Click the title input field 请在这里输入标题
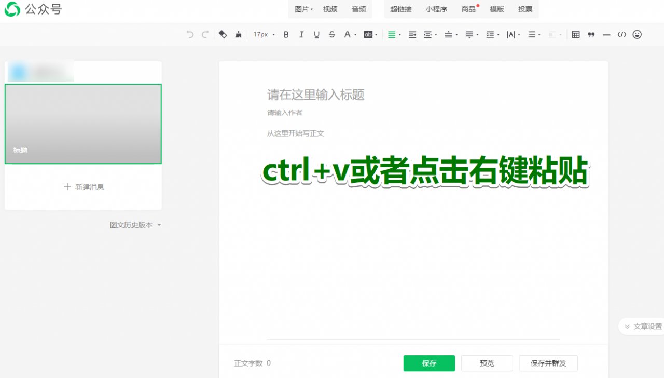The height and width of the screenshot is (378, 664). click(315, 95)
